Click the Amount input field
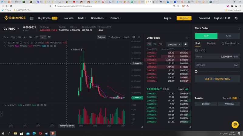 point(217,65)
